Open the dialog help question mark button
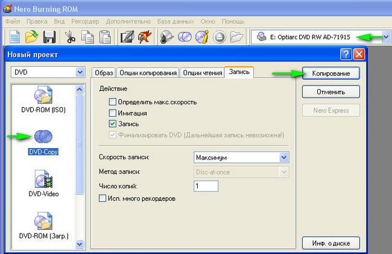392x254 pixels. click(346, 54)
